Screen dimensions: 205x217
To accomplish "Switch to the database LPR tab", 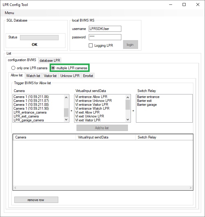I will pyautogui.click(x=50, y=61).
